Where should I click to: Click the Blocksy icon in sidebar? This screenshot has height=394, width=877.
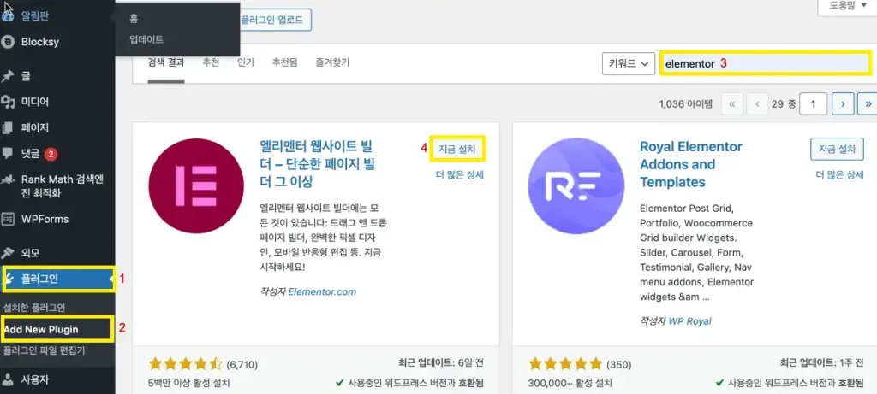click(9, 42)
